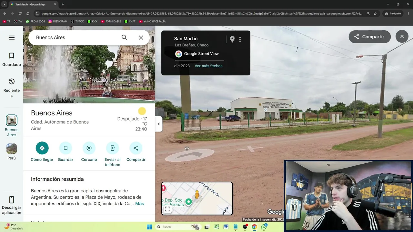Bookmark this page with the star icon
This screenshot has width=413, height=232.
(375, 14)
